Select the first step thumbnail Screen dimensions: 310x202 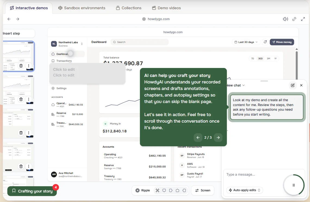18,56
